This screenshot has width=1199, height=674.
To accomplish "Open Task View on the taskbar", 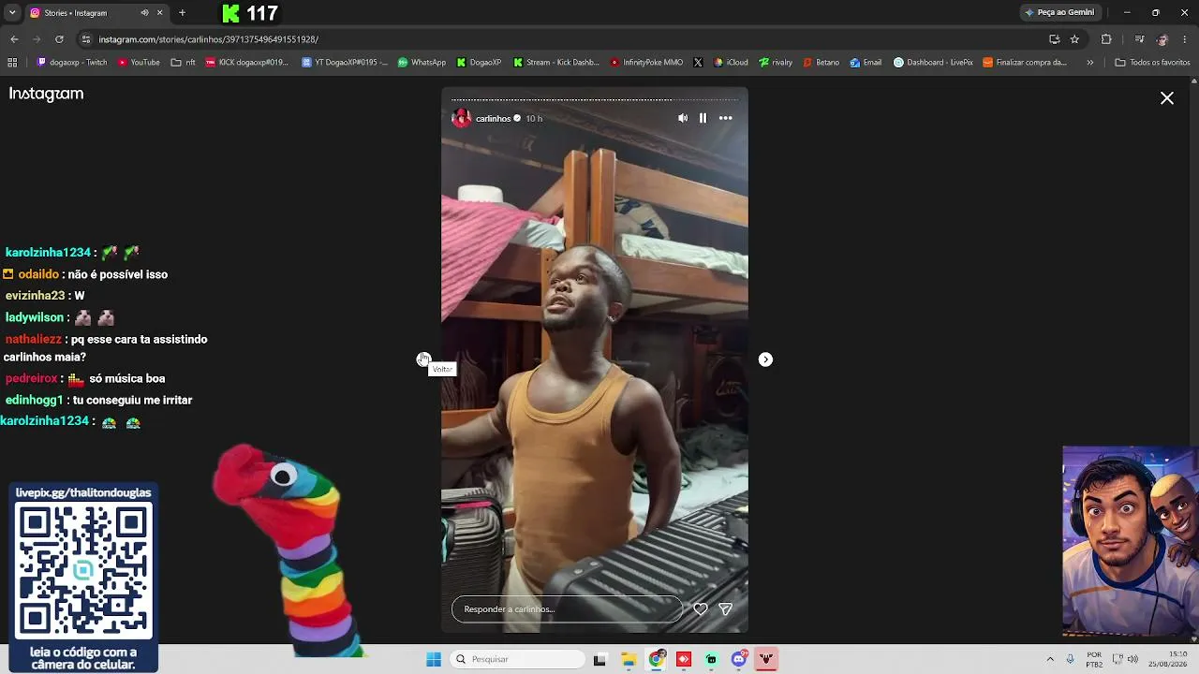I will pos(600,659).
